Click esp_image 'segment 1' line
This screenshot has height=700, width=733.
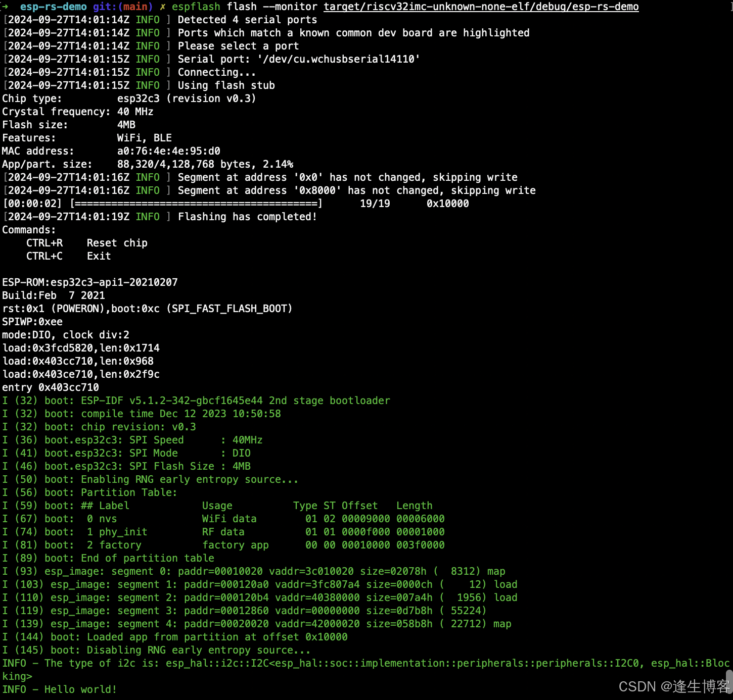(x=260, y=584)
